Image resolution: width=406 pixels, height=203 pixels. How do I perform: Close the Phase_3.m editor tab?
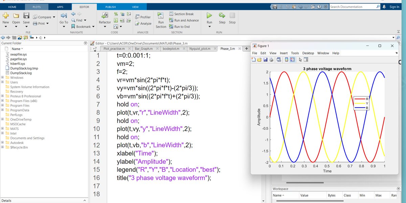click(x=240, y=49)
